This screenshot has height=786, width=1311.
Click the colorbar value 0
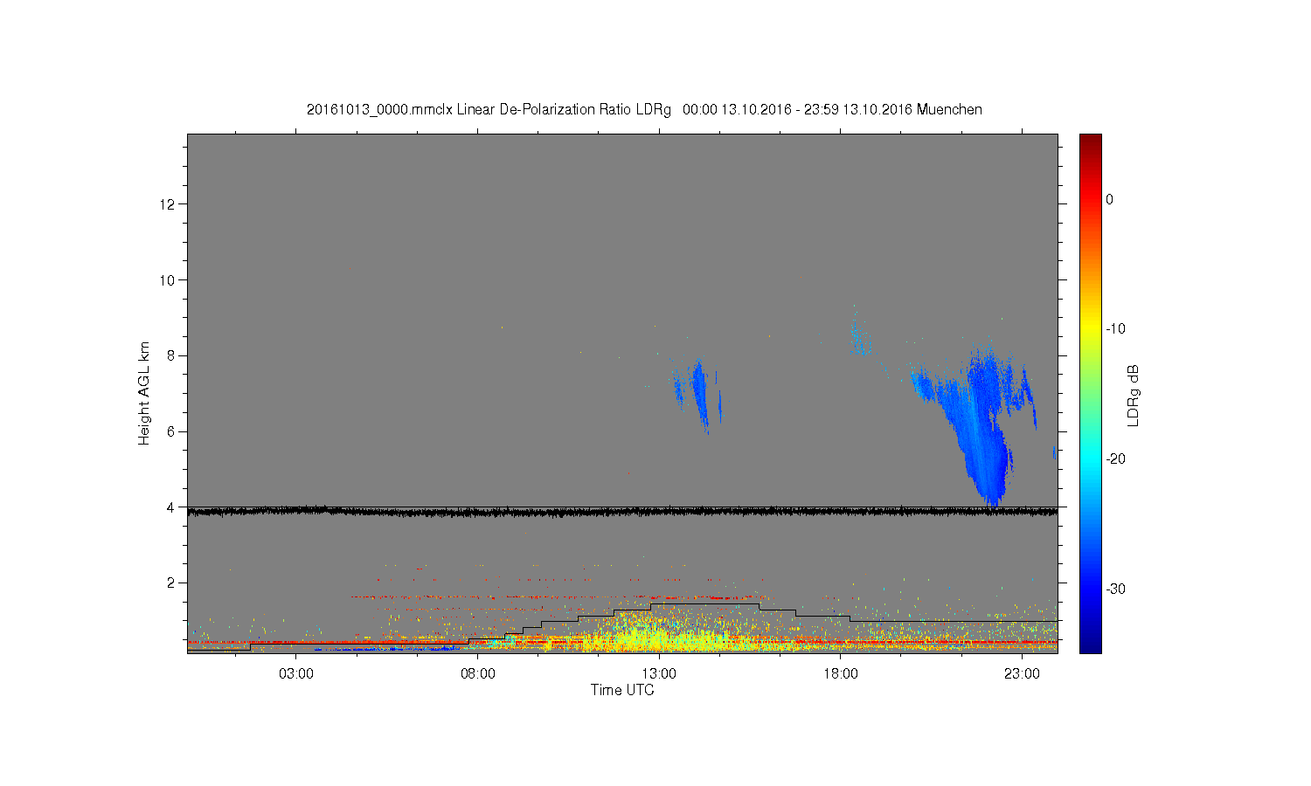click(1109, 199)
